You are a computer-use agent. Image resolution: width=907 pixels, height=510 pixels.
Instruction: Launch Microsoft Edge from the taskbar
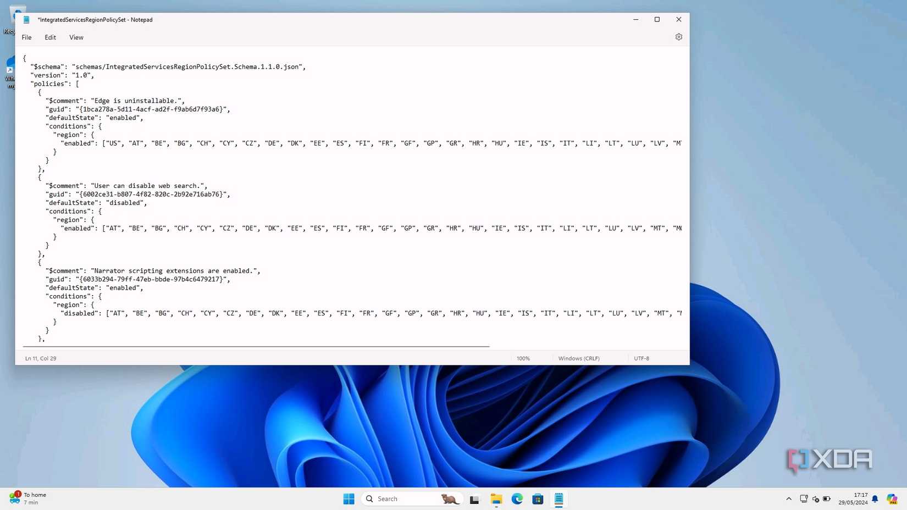click(x=517, y=499)
